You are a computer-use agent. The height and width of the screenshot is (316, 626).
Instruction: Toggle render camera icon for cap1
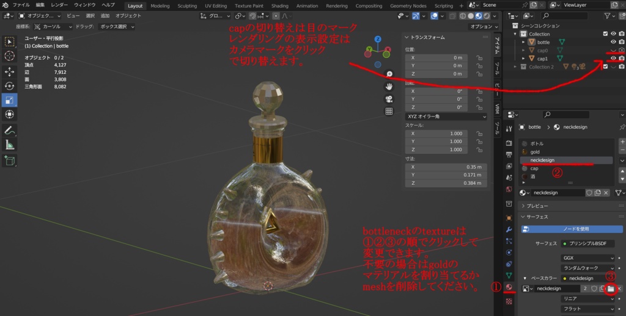click(622, 59)
